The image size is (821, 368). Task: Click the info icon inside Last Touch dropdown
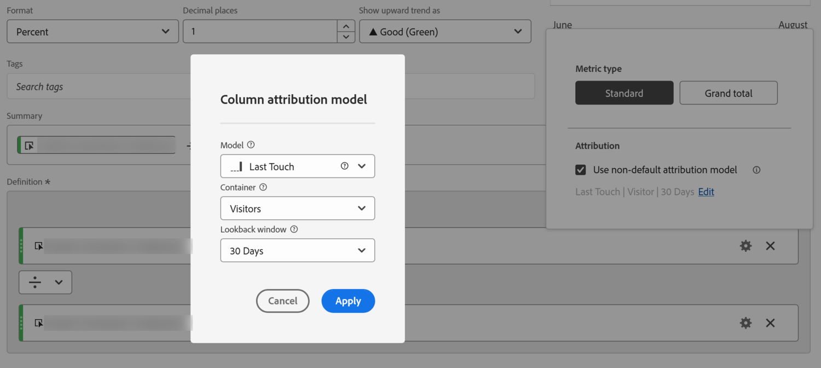pos(344,166)
